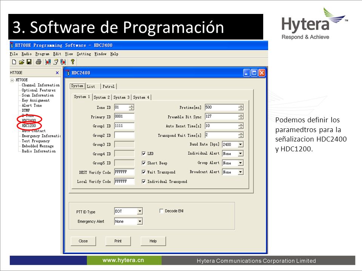
Task: Open the Window menu
Action: click(100, 54)
